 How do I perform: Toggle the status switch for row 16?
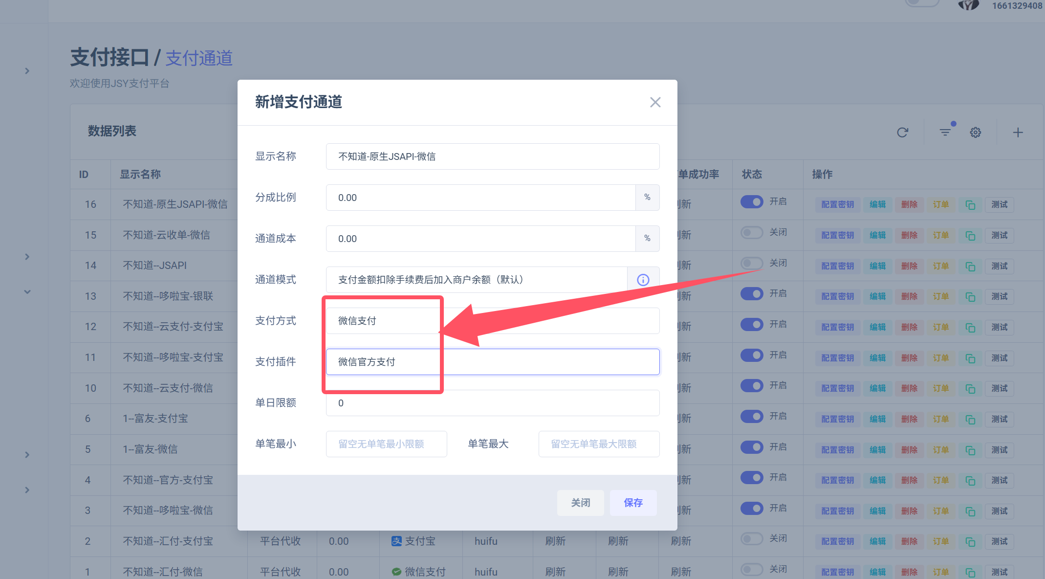point(752,202)
